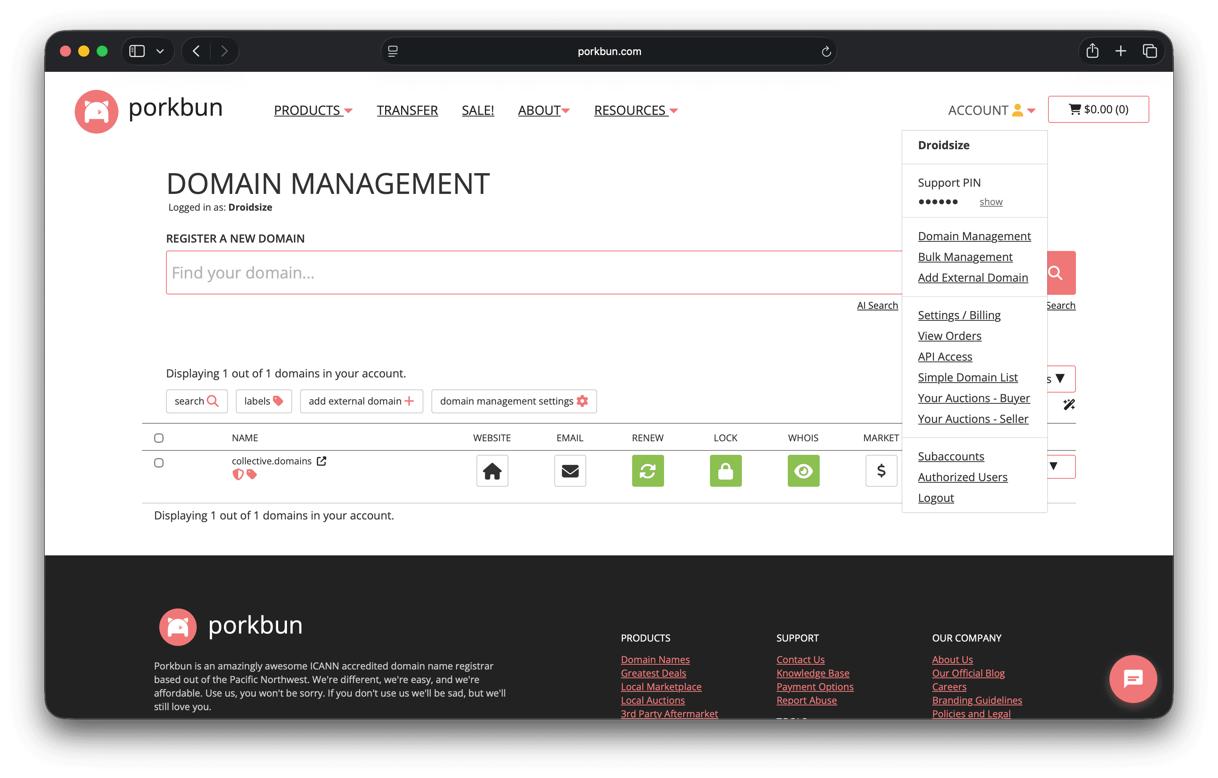The height and width of the screenshot is (778, 1218).
Task: Click the magic wand icon beside the table
Action: 1069,405
